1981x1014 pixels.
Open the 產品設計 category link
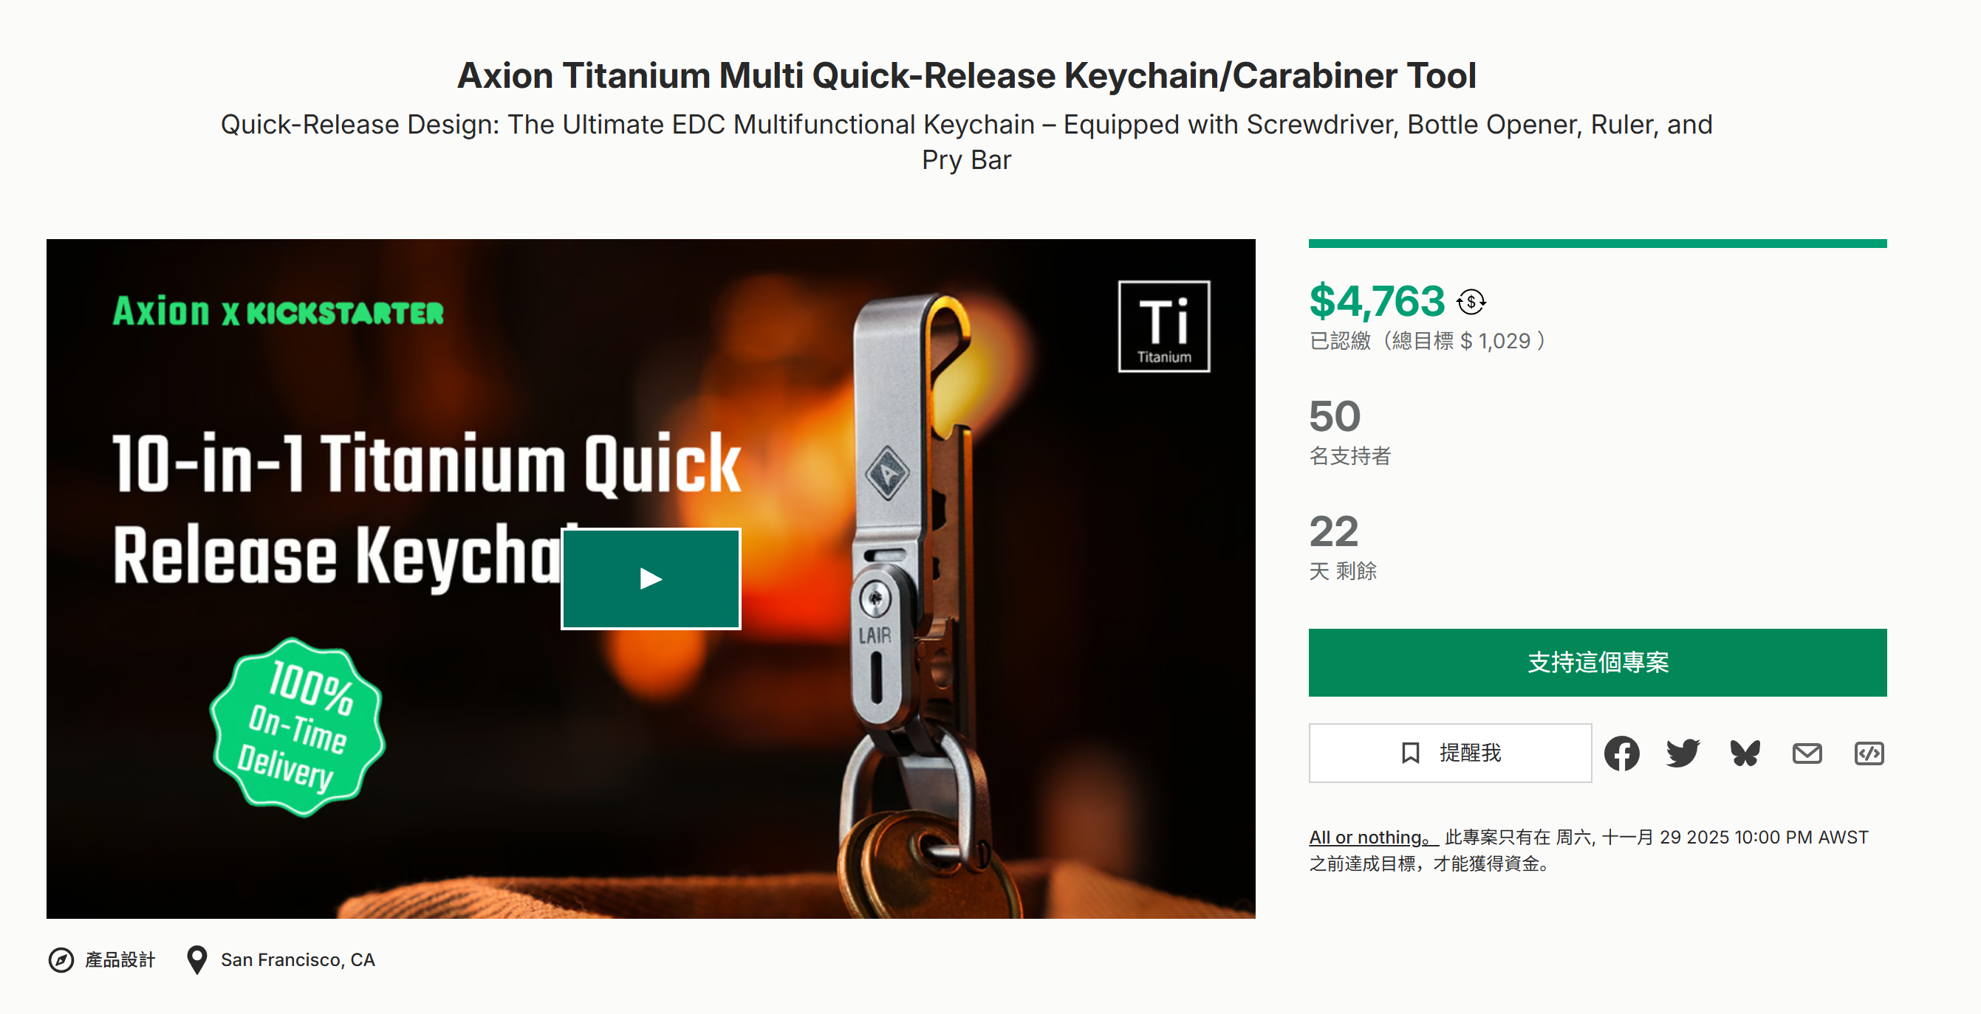click(120, 959)
